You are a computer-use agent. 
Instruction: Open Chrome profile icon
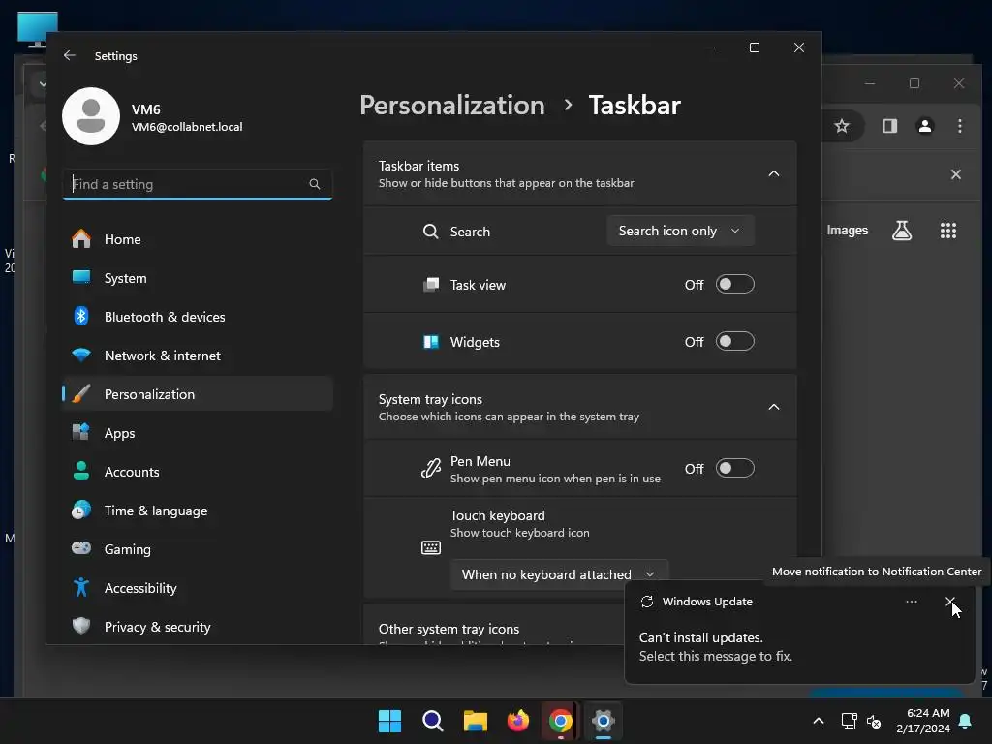925,126
